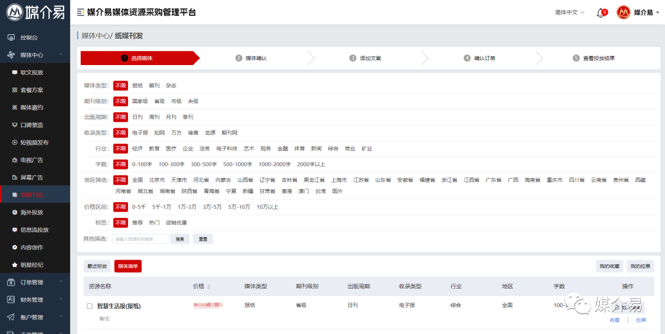This screenshot has height=334, width=665.
Task: Click the resource name search input field
Action: 140,239
